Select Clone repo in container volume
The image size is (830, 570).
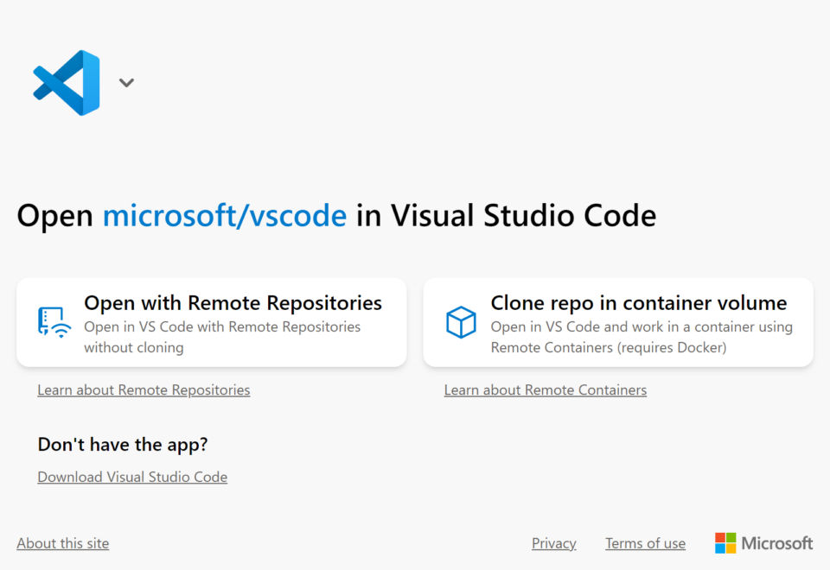618,322
